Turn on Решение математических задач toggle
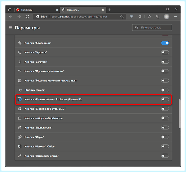The image size is (186, 172). coord(165,80)
